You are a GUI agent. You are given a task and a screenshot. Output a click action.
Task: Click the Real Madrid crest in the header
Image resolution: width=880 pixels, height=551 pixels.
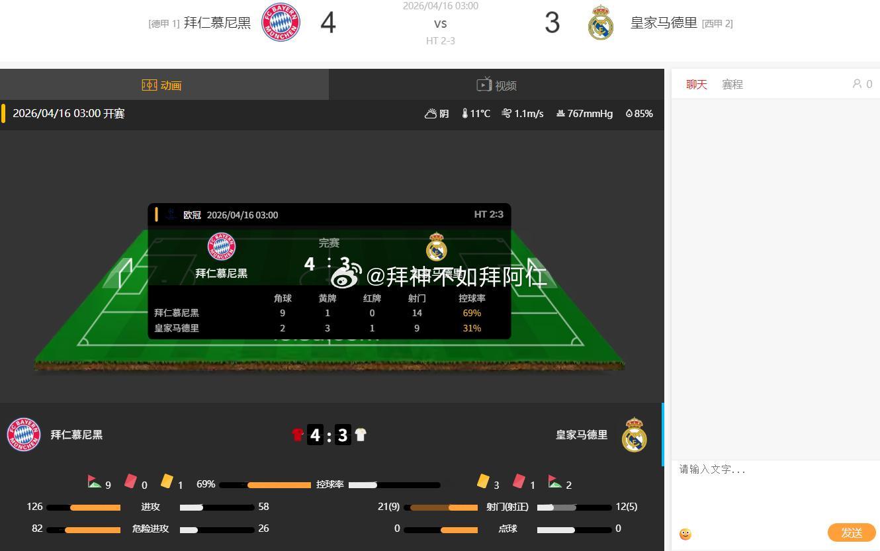(601, 22)
